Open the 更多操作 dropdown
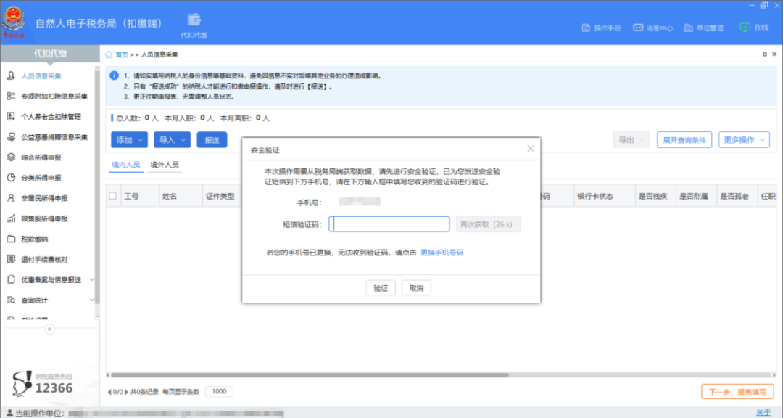783x418 pixels. click(744, 139)
